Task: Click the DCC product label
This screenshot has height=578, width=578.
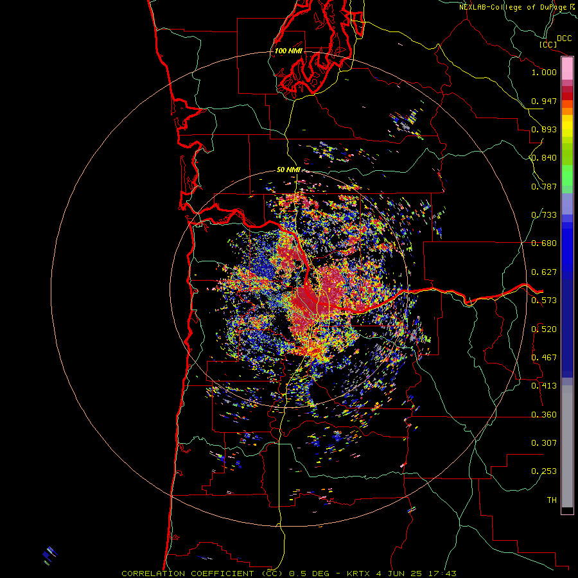Action: pyautogui.click(x=565, y=39)
